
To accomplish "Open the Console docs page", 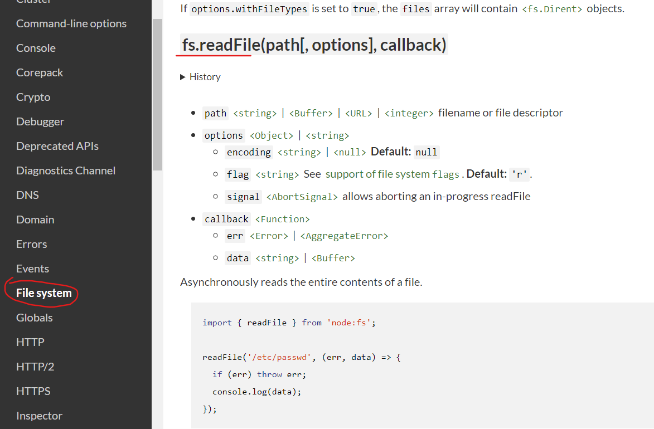I will pyautogui.click(x=36, y=48).
